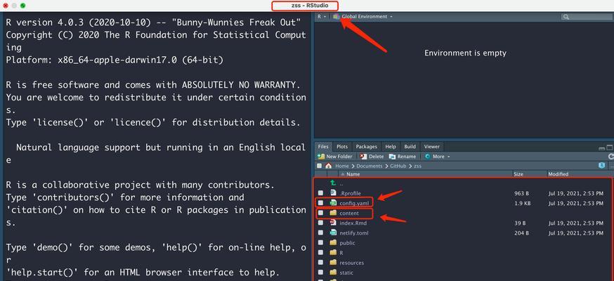
Task: Click the '963 B' size of .Rprofile
Action: coord(521,193)
